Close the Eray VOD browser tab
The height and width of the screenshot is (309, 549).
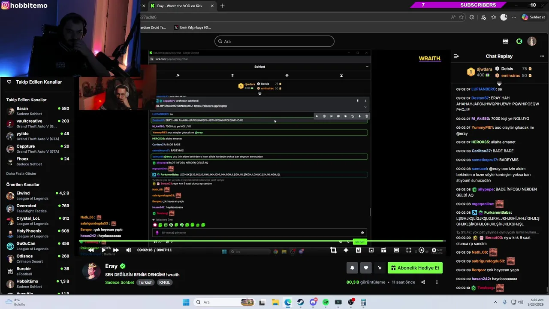tap(212, 6)
